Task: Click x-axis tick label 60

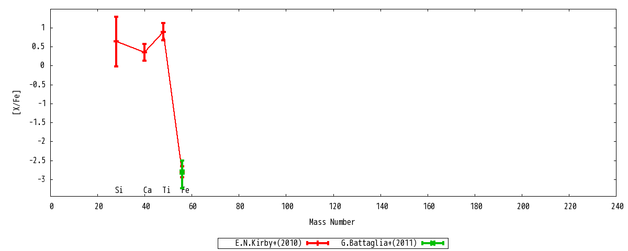Action: point(193,207)
